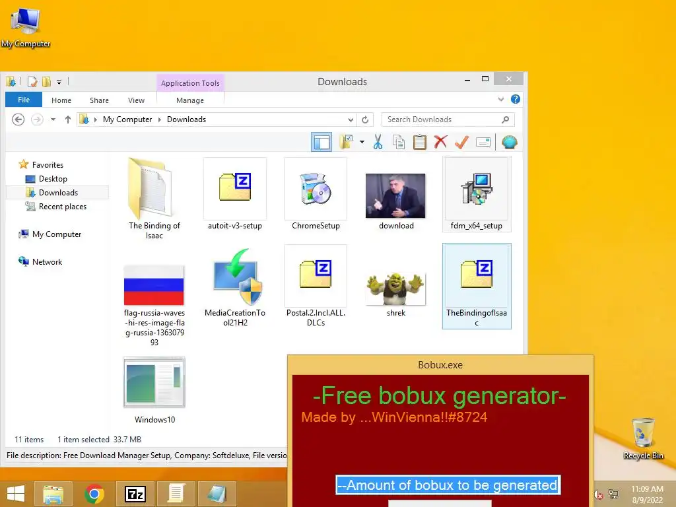Open the My Computer desktop icon
This screenshot has height=507, width=676.
click(26, 28)
